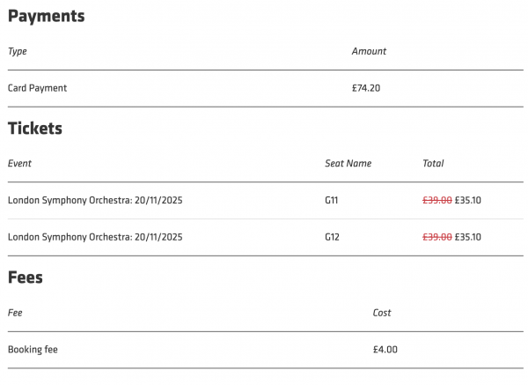Select the London Symphony Orchestra event for seat G12
The image size is (528, 385).
pyautogui.click(x=95, y=237)
